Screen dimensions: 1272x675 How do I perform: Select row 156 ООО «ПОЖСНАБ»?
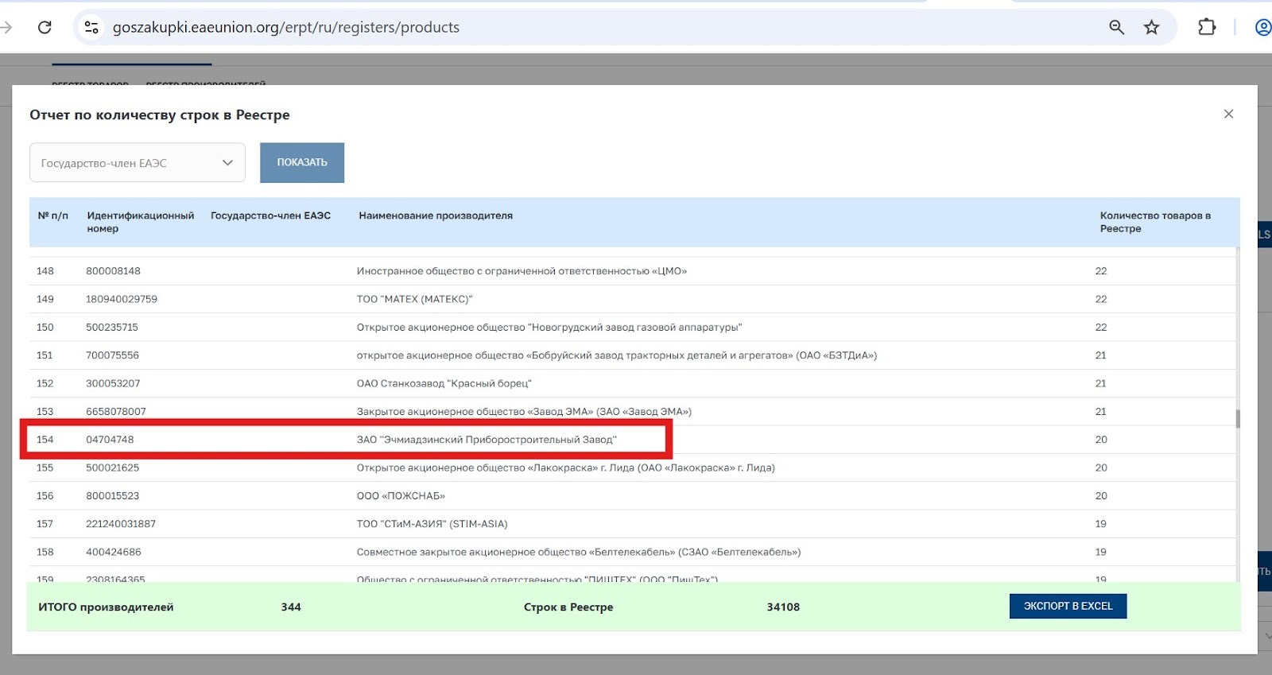tap(401, 496)
